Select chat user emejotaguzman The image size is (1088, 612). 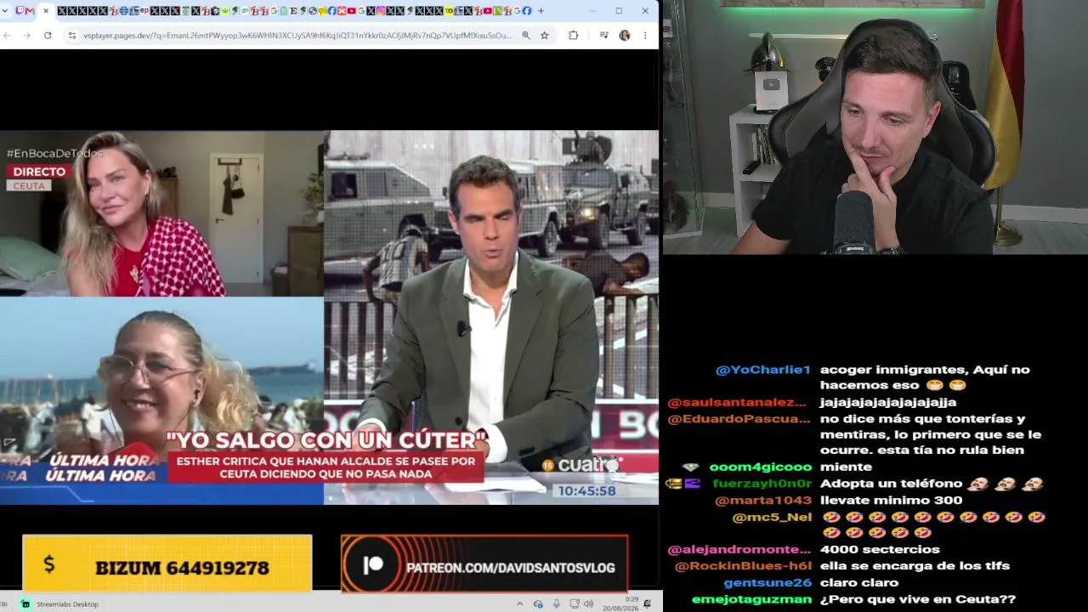tap(751, 599)
